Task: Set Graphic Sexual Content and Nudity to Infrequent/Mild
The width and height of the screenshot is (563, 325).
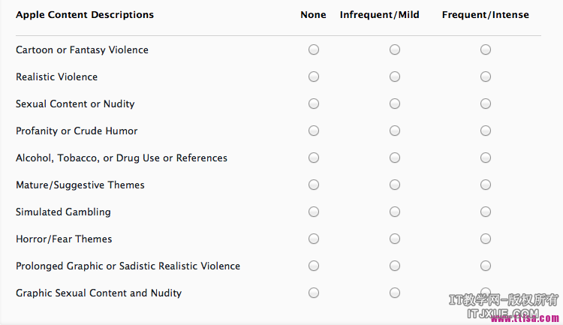Action: [x=395, y=293]
